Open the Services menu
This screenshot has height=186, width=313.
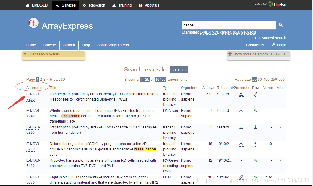tap(66, 5)
